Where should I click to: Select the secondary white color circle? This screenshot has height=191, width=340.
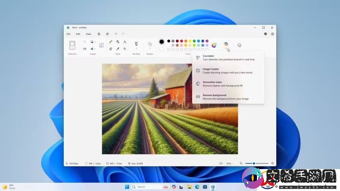click(x=162, y=49)
